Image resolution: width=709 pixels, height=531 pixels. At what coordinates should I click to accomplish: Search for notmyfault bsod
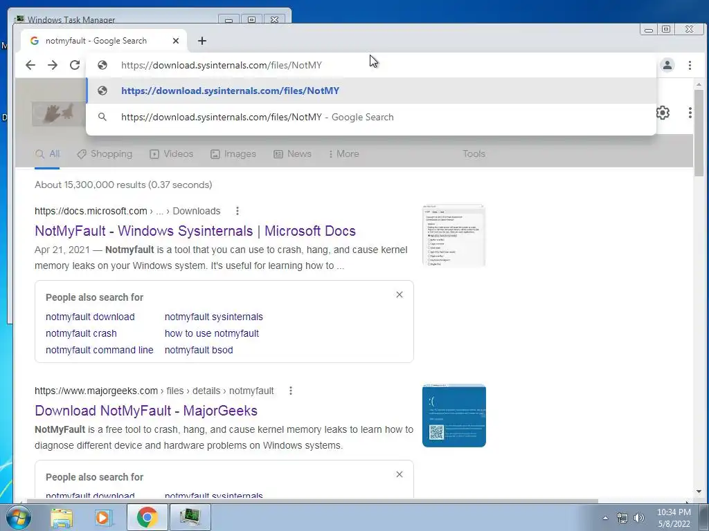pos(199,350)
